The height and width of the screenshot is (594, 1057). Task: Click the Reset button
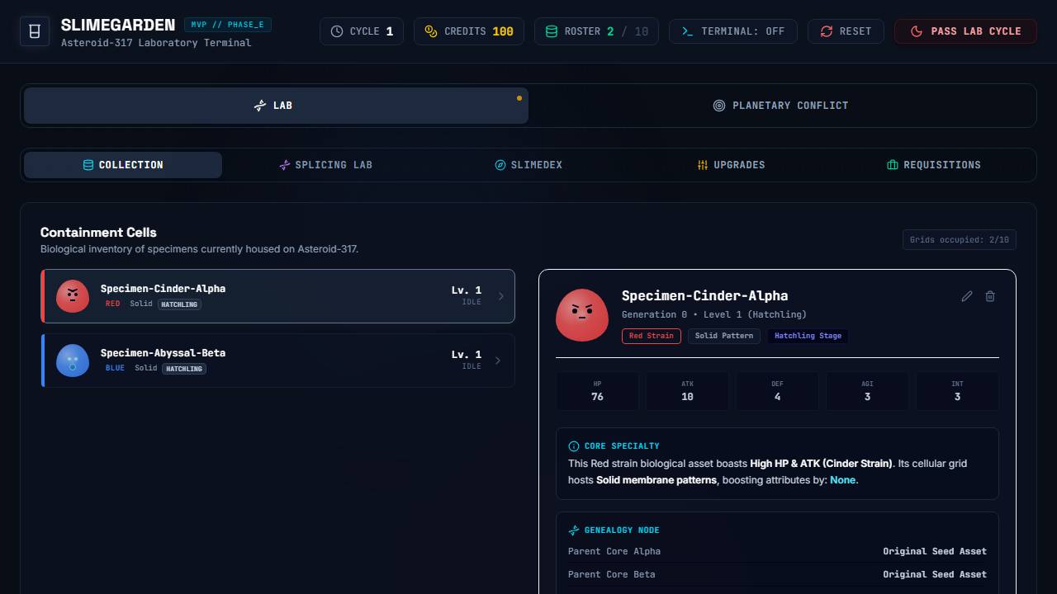[x=846, y=31]
